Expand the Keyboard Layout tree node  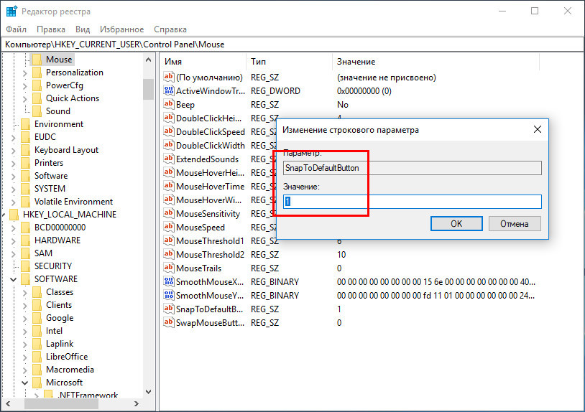(x=13, y=151)
